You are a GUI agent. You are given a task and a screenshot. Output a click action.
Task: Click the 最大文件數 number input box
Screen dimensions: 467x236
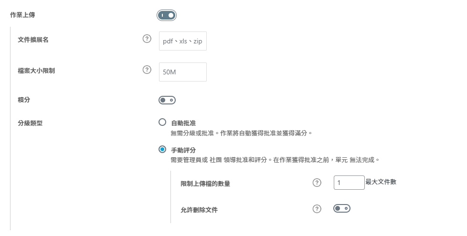pos(349,183)
